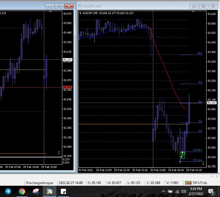This screenshot has height=197, width=220.
Task: Open the 5:24 PM clock and calendar
Action: point(196,191)
